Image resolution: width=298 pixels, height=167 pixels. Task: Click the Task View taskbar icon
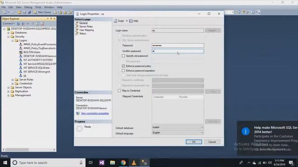click(91, 163)
